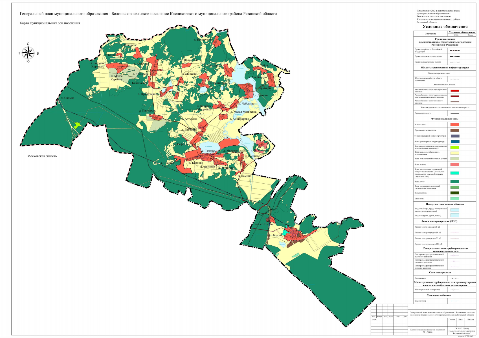Click the 'Условные обозначения' legend heading
The height and width of the screenshot is (338, 479).
click(445, 27)
